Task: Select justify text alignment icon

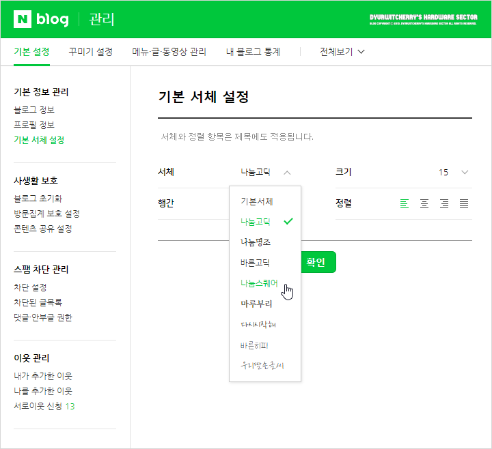Action: (464, 203)
